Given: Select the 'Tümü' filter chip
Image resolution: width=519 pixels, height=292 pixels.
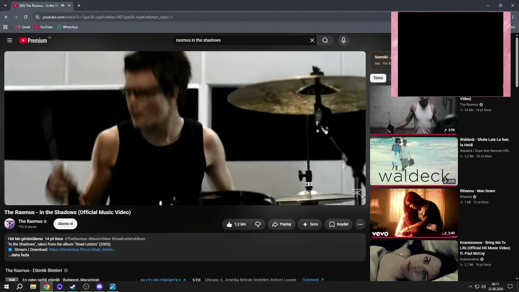Looking at the screenshot, I should point(378,78).
